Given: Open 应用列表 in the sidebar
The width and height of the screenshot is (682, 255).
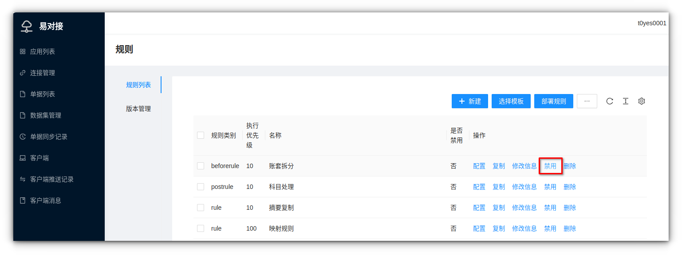Looking at the screenshot, I should coord(42,51).
